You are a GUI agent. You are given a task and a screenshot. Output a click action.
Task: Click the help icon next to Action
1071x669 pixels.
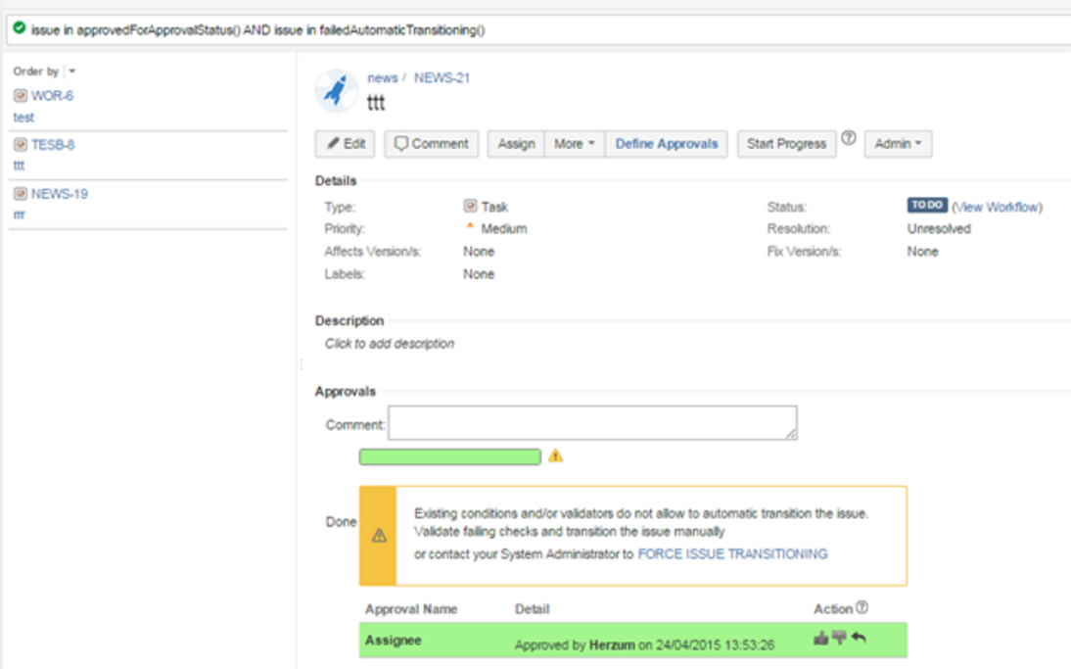(861, 608)
